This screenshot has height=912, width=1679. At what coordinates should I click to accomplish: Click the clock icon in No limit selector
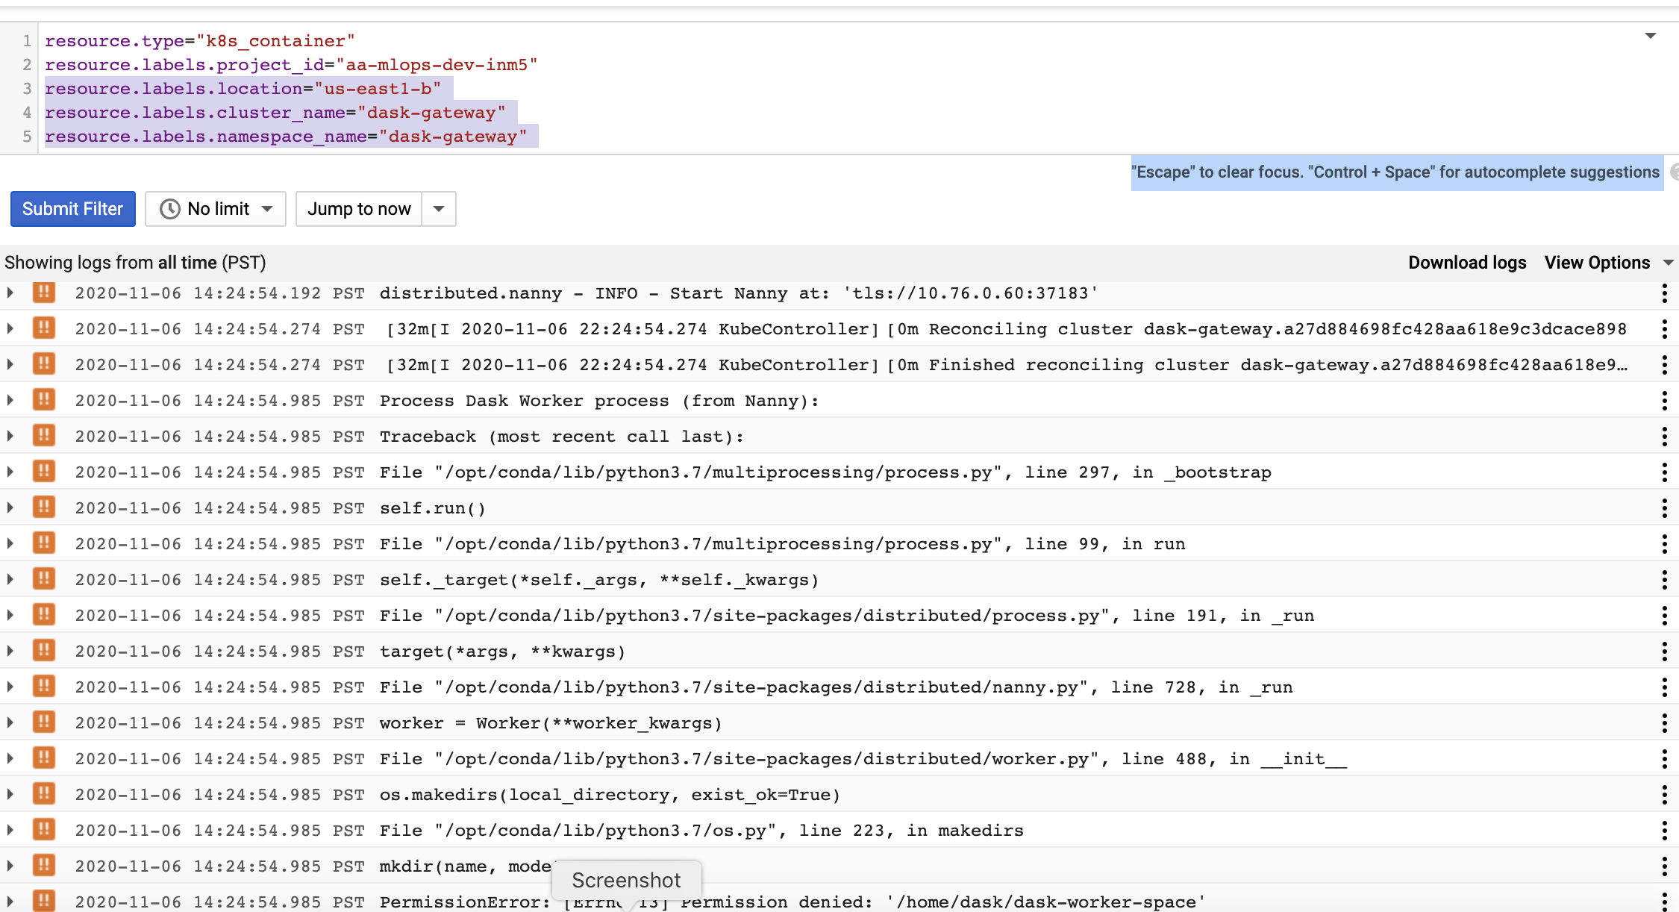(170, 209)
